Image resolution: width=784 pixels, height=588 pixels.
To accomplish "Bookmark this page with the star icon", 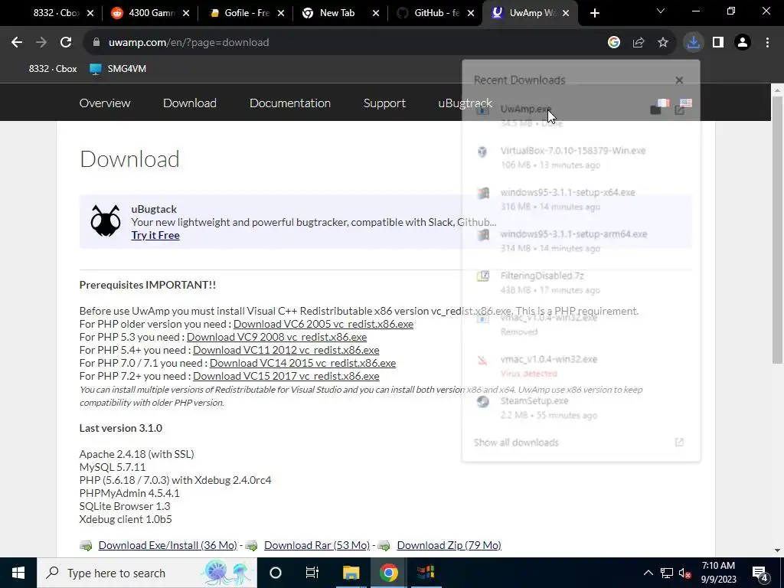I will (x=663, y=43).
